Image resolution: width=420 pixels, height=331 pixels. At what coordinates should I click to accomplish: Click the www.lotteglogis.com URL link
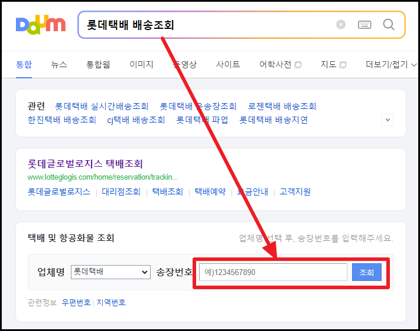click(103, 177)
